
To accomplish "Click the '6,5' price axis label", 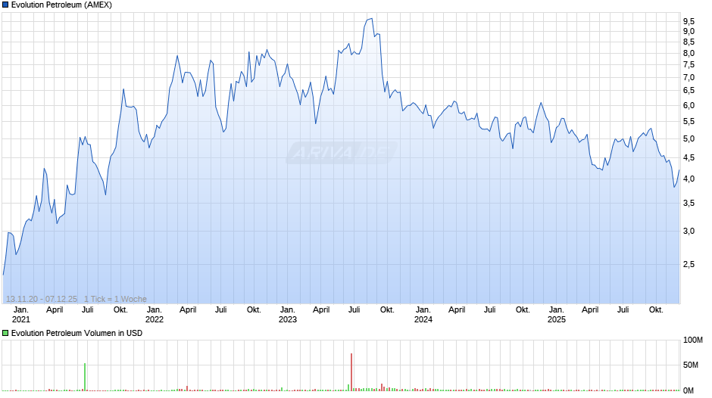I will 689,91.
